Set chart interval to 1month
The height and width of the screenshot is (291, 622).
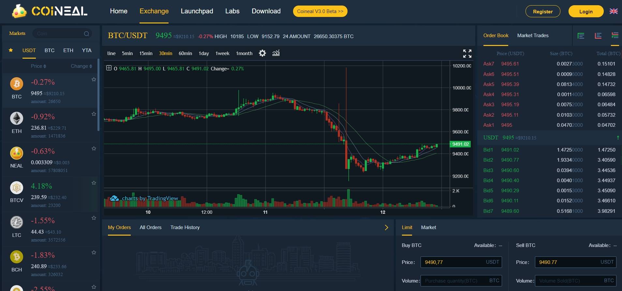click(x=244, y=53)
